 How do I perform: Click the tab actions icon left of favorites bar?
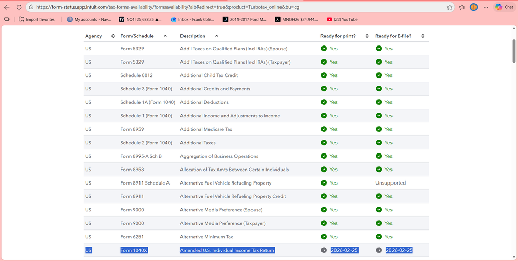pyautogui.click(x=7, y=20)
